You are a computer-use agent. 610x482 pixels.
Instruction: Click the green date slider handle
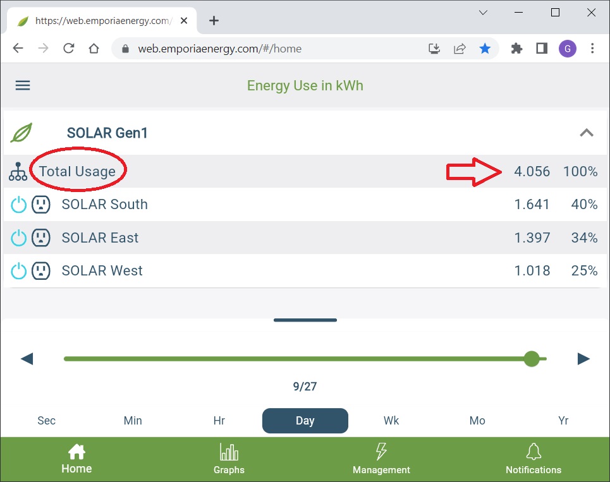coord(532,359)
